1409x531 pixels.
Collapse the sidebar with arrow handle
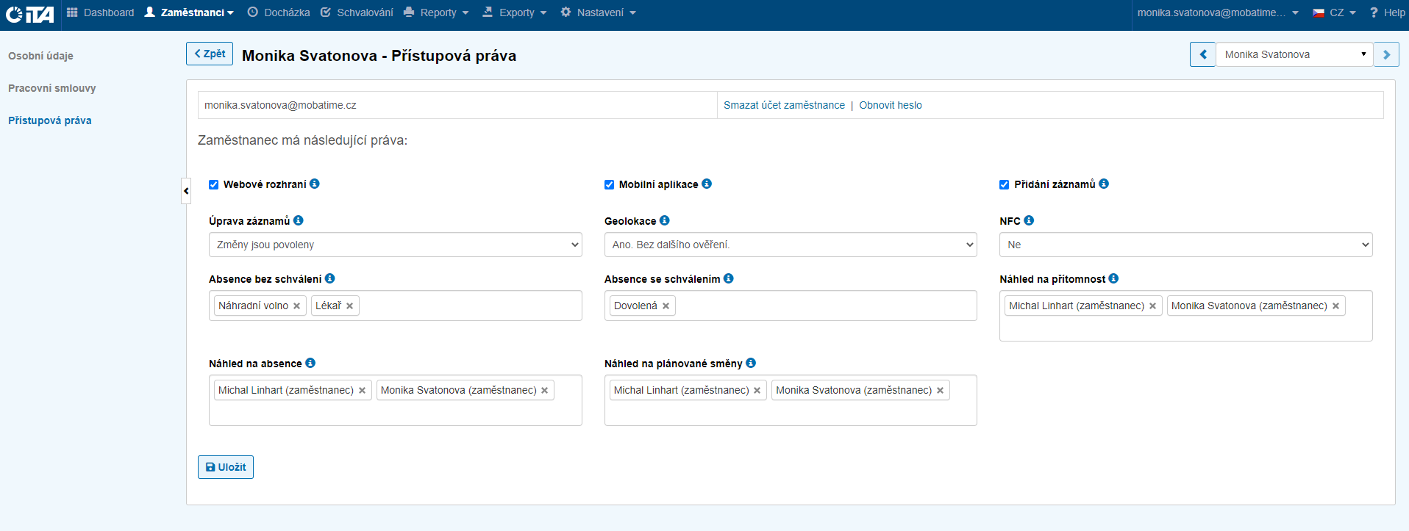[186, 191]
